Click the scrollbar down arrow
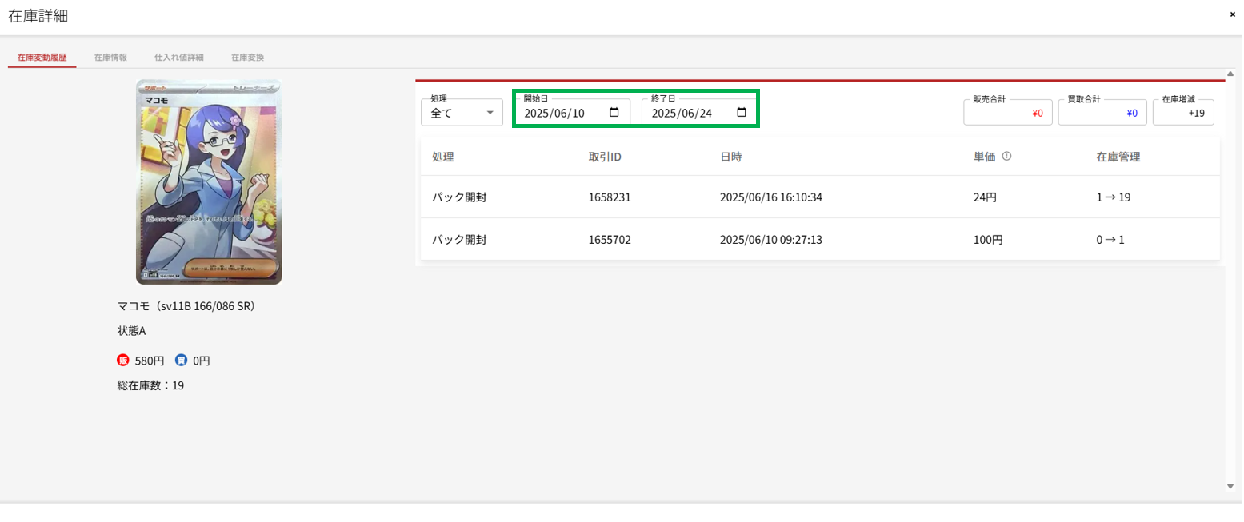Screen dimensions: 1244x522 tap(1230, 486)
